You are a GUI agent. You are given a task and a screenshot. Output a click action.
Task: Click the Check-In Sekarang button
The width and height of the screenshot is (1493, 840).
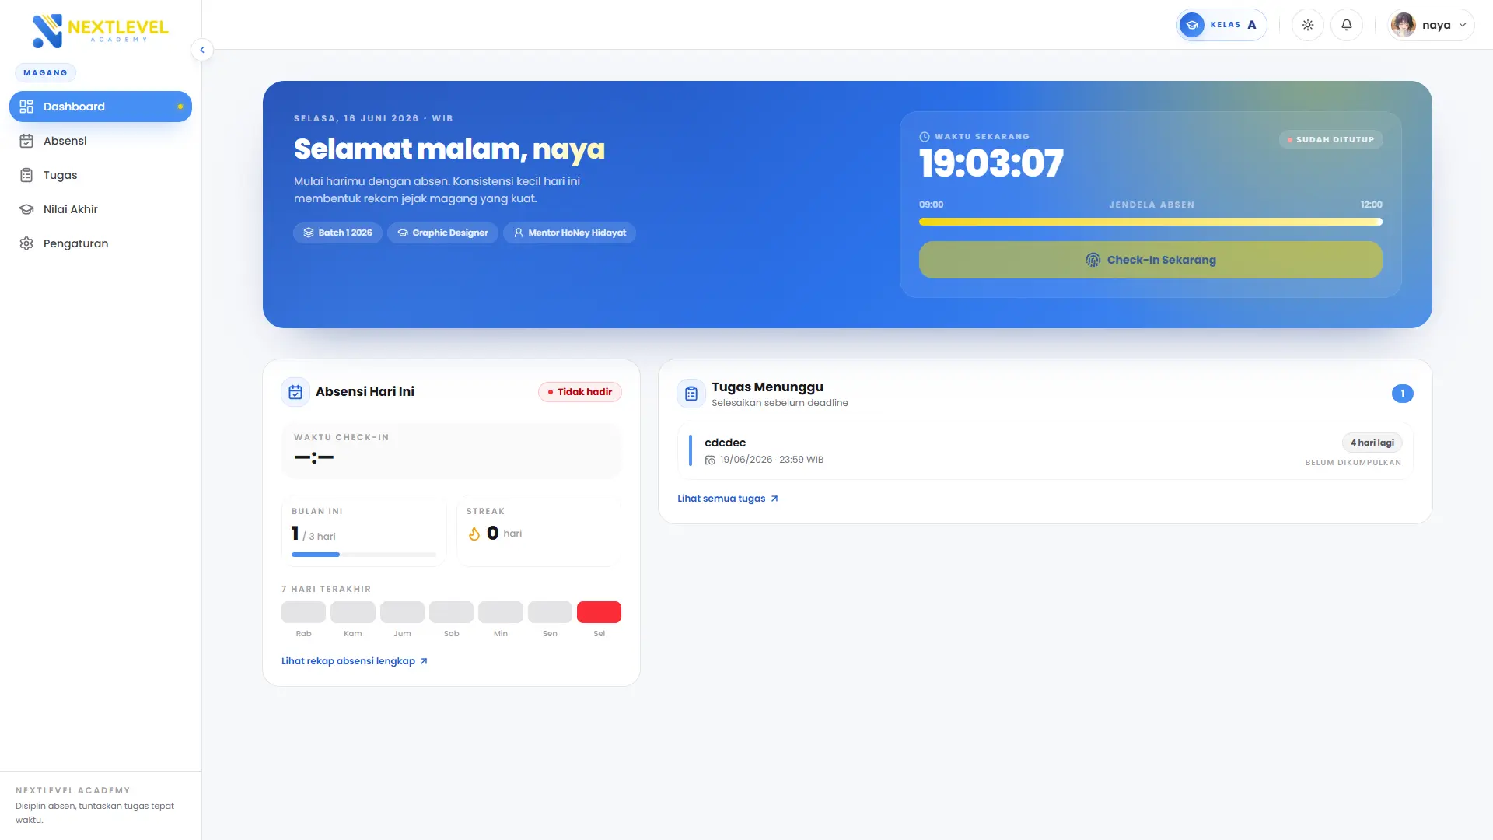point(1151,260)
